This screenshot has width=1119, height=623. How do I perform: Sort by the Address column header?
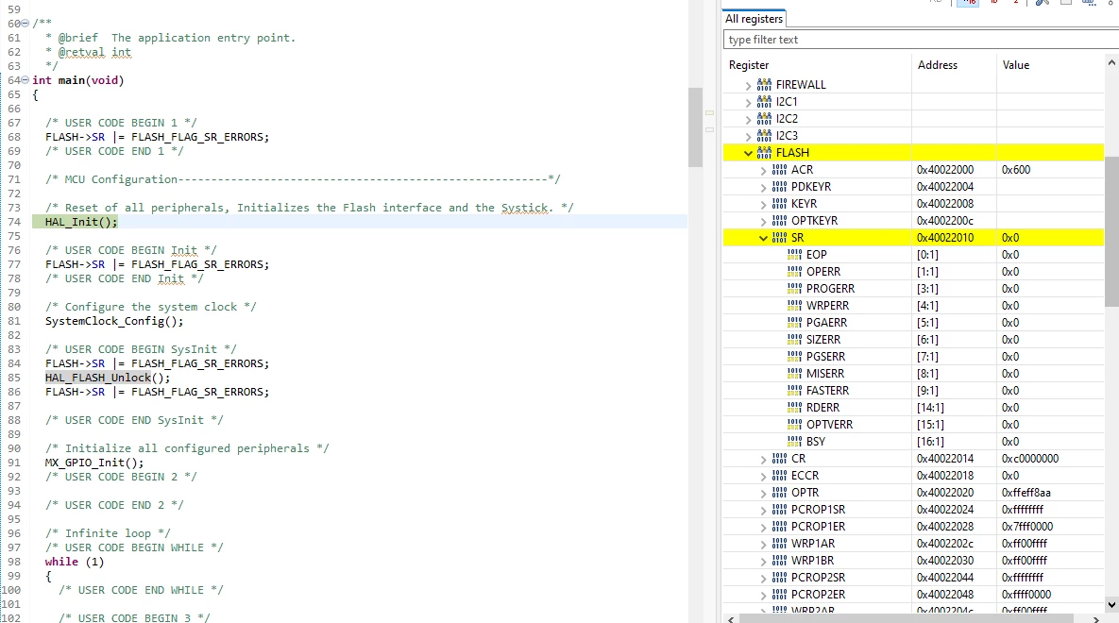(937, 65)
